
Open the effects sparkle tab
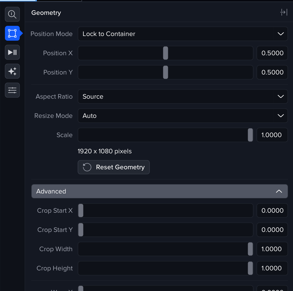pos(12,71)
